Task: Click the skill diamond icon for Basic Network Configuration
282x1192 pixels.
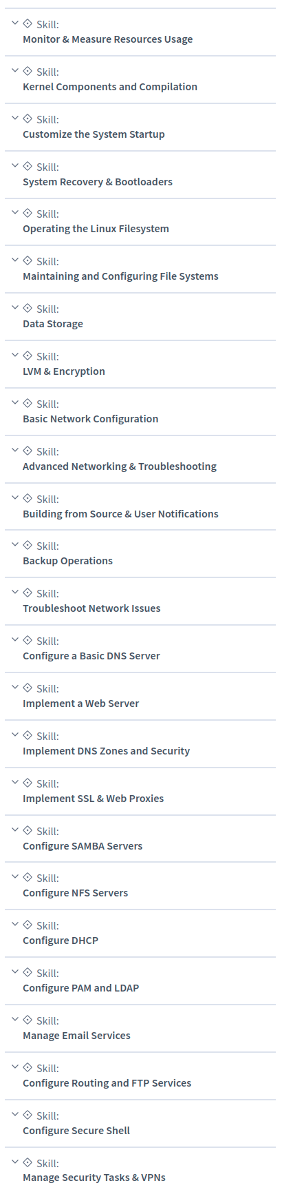Action: tap(28, 403)
